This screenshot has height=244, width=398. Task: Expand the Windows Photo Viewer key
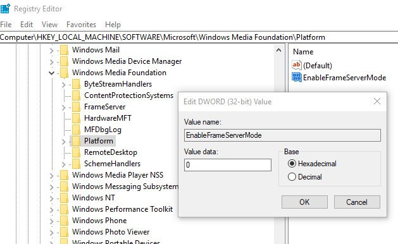[51, 233]
